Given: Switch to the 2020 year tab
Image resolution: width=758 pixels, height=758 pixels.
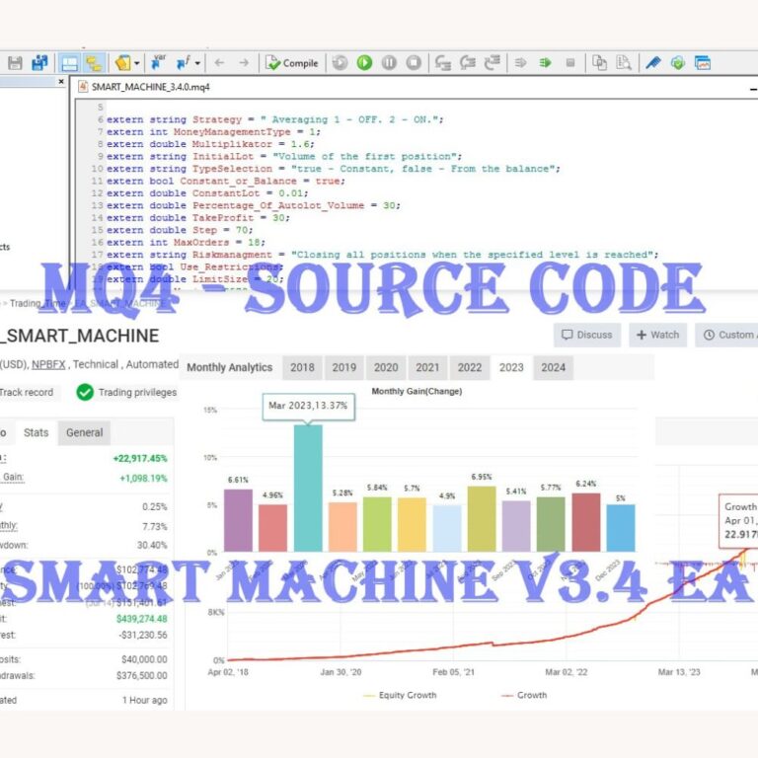Looking at the screenshot, I should tap(386, 367).
